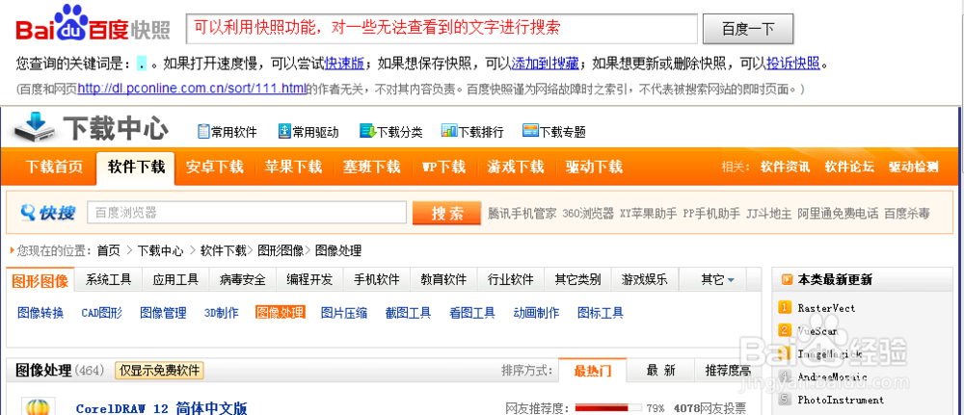Sort by 最热门 tab
The width and height of the screenshot is (964, 415).
point(593,370)
